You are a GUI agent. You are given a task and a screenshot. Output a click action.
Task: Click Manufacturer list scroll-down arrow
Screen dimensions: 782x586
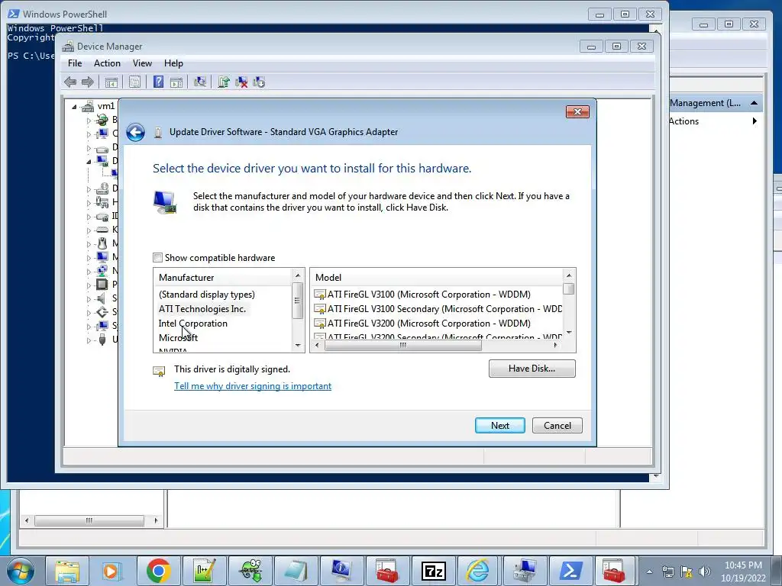tap(298, 346)
